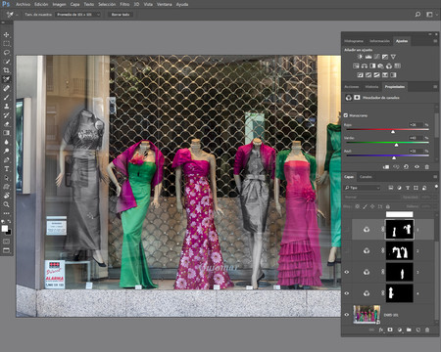Image resolution: width=441 pixels, height=352 pixels.
Task: Select the Eraser tool
Action: 6,124
